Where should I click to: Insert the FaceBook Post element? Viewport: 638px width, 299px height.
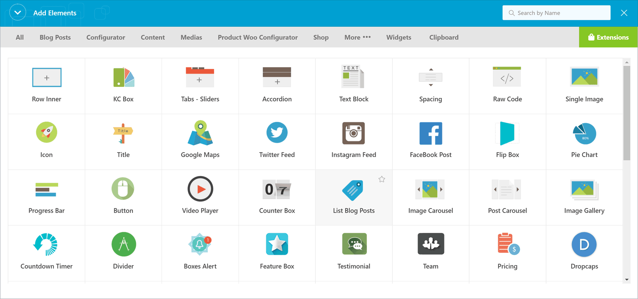pyautogui.click(x=431, y=142)
